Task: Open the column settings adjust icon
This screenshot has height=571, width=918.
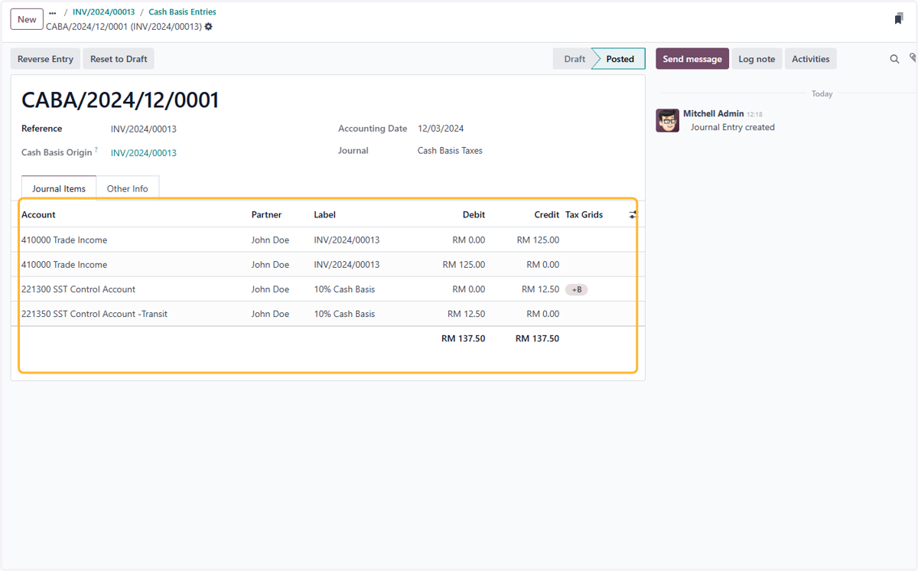Action: coord(633,215)
